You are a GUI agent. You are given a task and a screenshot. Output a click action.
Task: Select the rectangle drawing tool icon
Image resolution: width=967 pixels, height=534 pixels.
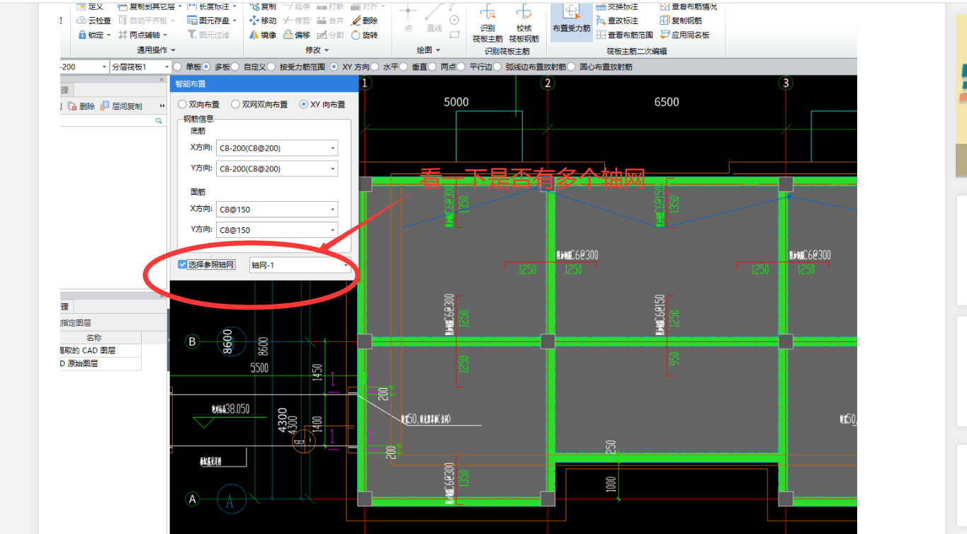point(454,34)
